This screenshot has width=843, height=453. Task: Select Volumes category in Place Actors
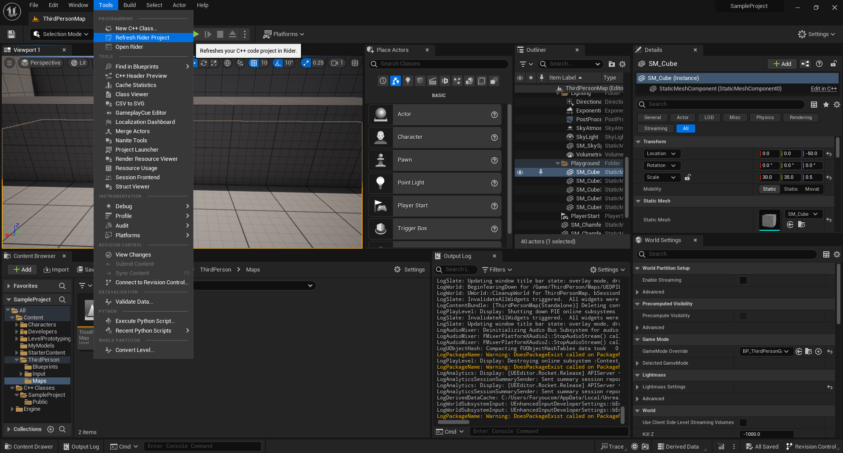(x=482, y=81)
